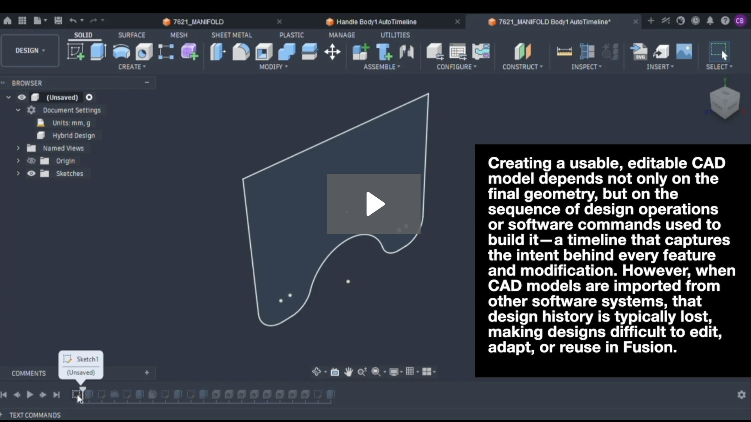The image size is (751, 422).
Task: Play the video with center play button
Action: tap(374, 204)
